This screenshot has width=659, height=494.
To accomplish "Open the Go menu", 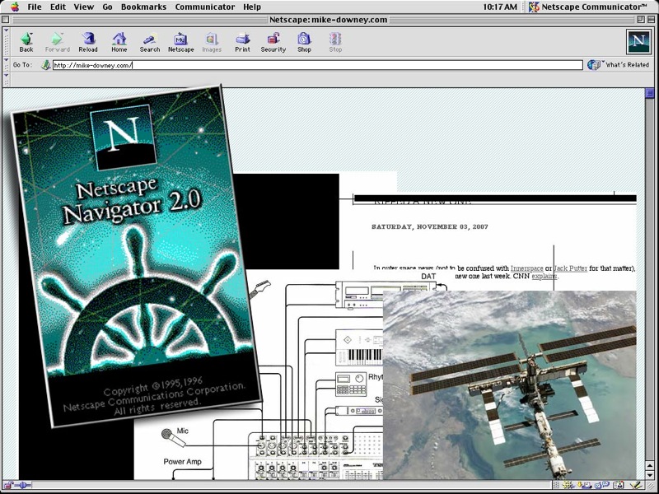I will click(107, 7).
